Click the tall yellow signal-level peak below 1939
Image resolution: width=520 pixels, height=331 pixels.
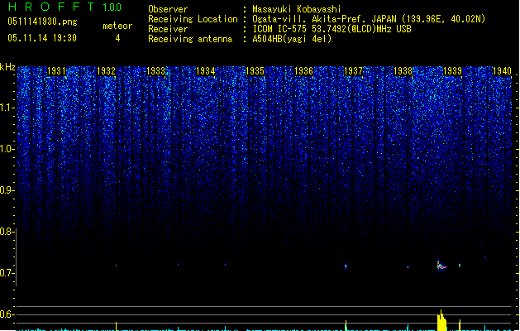[441, 320]
